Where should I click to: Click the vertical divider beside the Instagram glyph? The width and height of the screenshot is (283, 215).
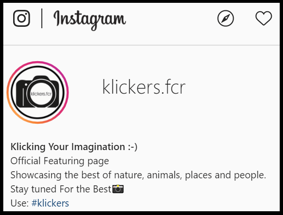(x=41, y=18)
